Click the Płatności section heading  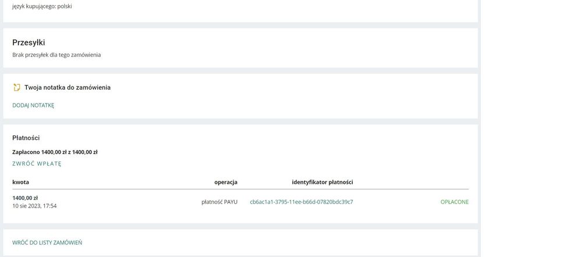pyautogui.click(x=26, y=138)
